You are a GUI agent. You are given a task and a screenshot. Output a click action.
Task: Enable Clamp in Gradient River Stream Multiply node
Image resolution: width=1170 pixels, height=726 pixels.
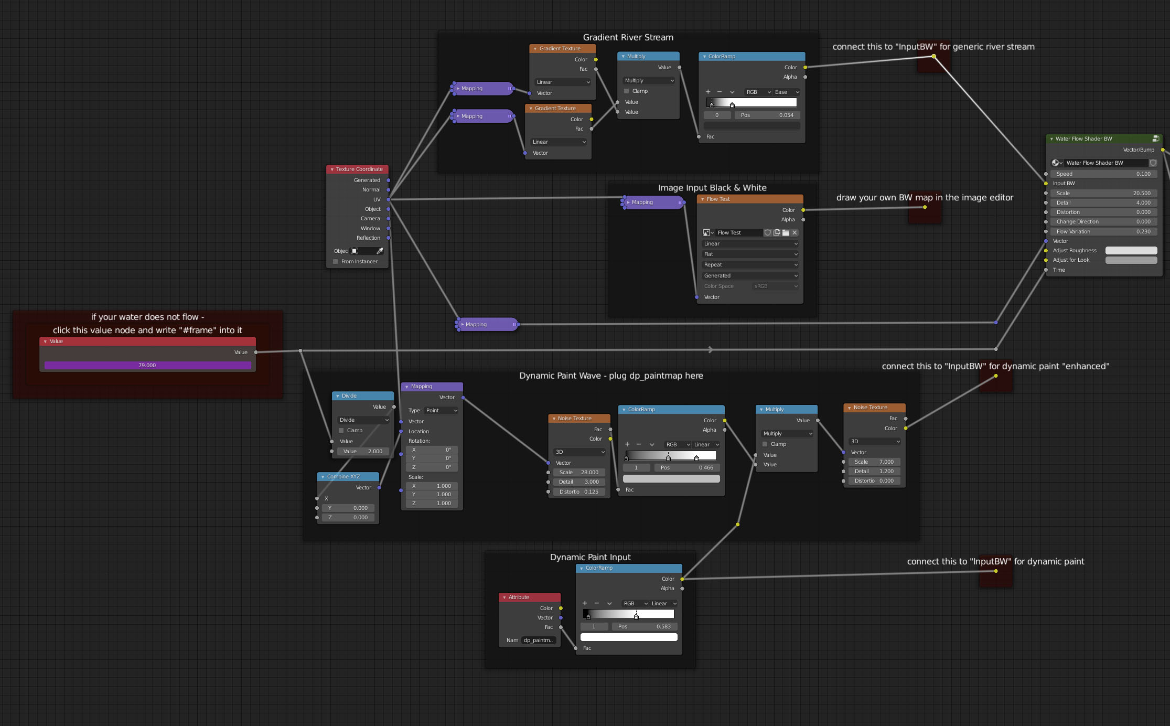[x=627, y=91]
